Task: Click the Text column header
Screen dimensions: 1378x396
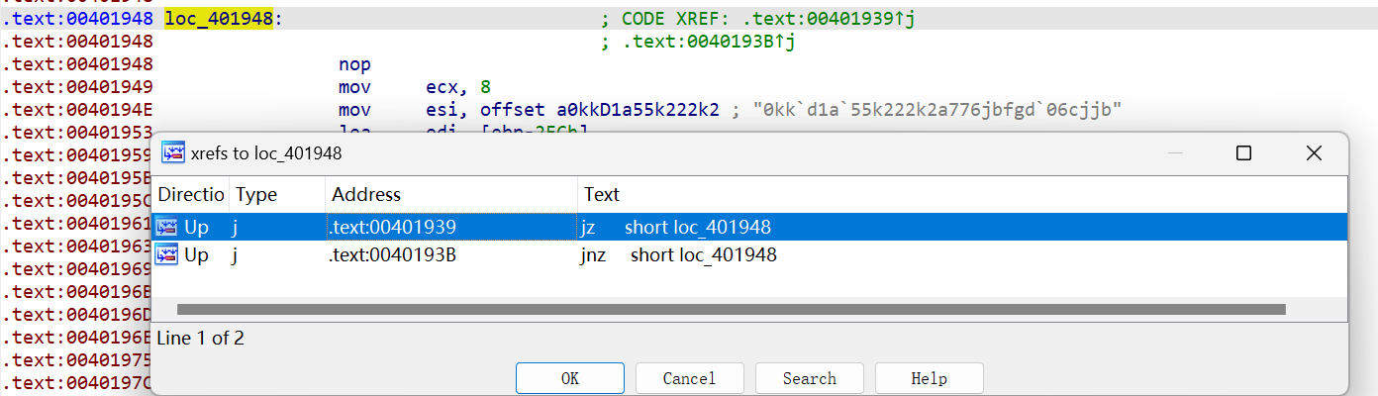Action: click(x=602, y=194)
